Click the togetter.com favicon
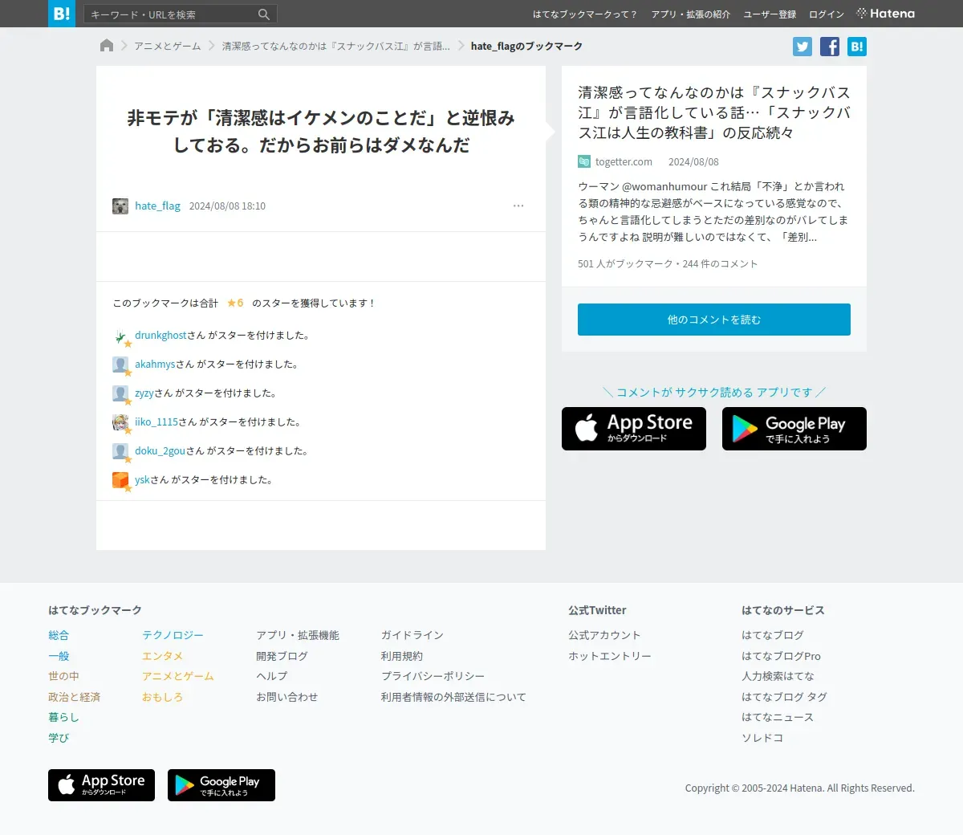The image size is (963, 835). click(x=584, y=162)
